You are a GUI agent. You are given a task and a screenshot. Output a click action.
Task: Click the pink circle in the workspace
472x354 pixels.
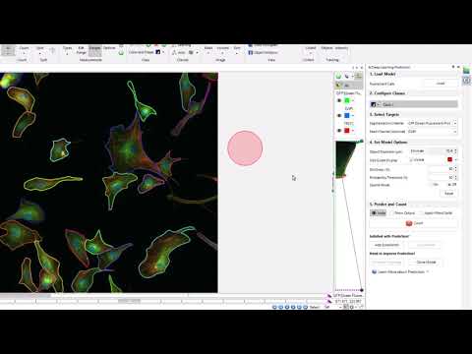pos(245,148)
